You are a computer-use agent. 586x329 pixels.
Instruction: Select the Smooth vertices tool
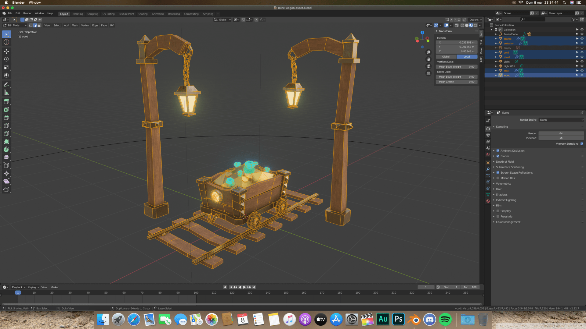(x=6, y=157)
